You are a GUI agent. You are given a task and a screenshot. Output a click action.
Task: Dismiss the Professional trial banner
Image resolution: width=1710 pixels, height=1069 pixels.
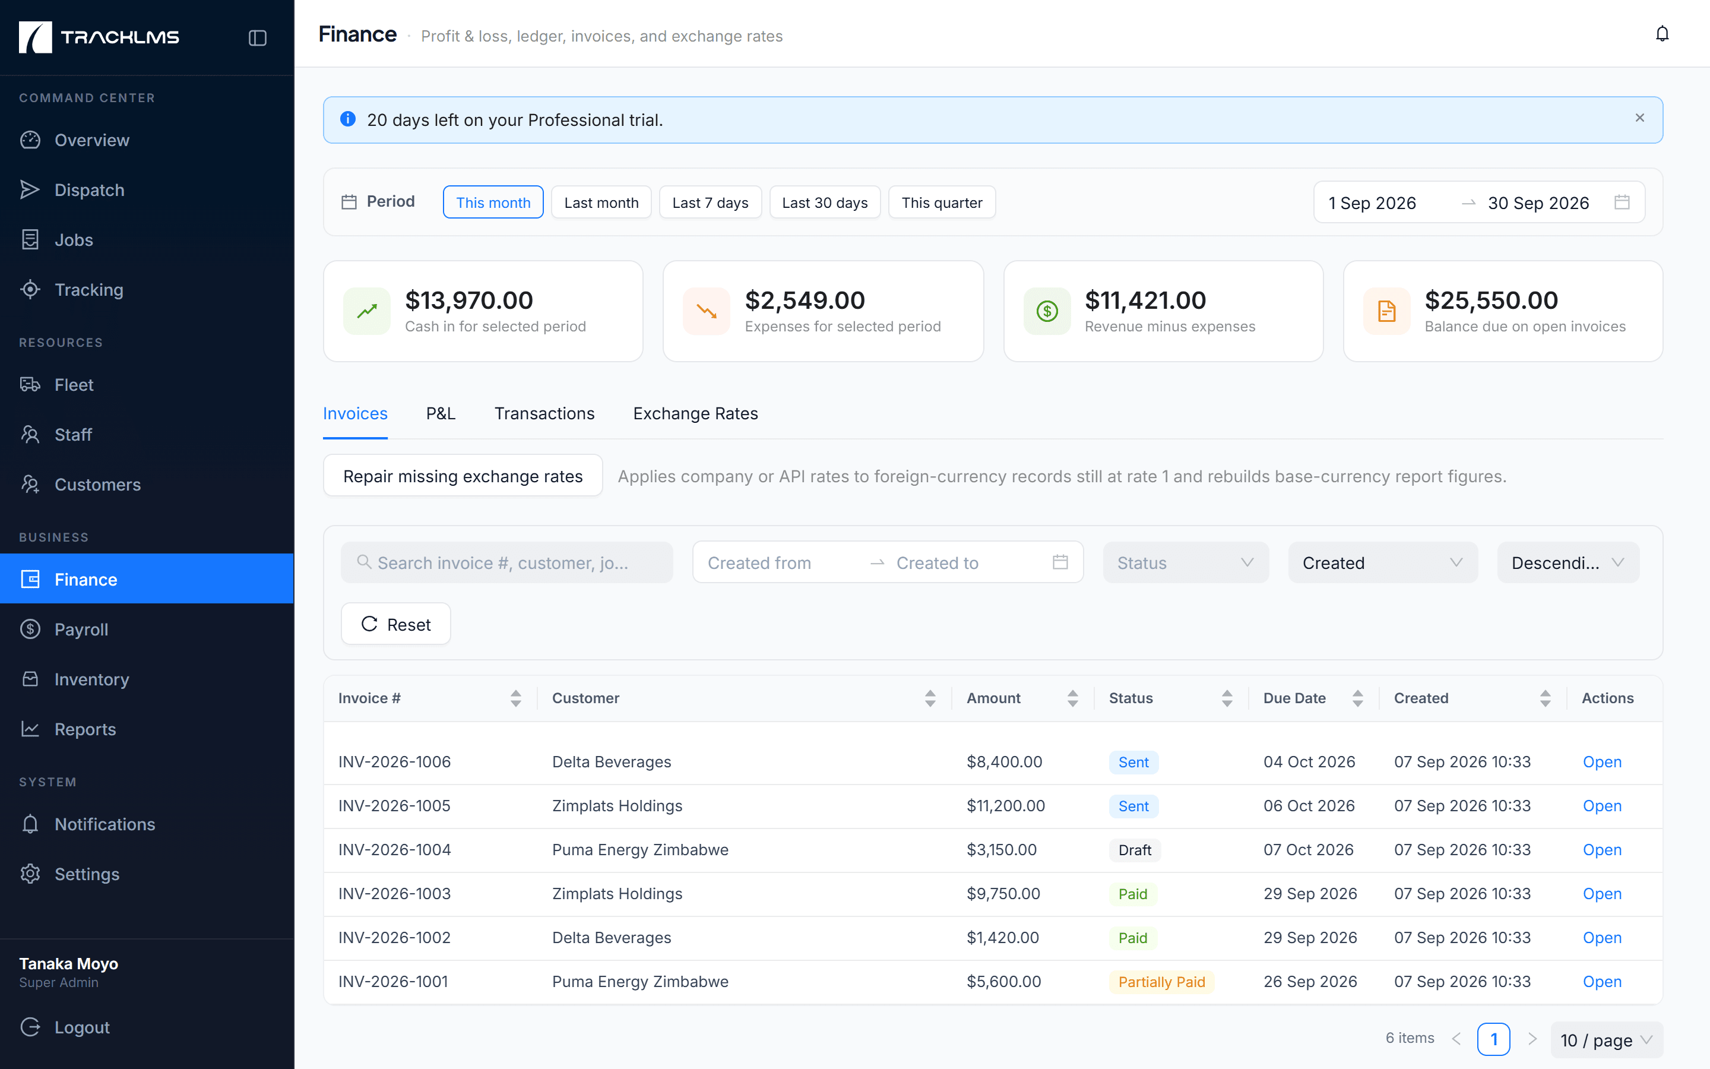pyautogui.click(x=1639, y=118)
